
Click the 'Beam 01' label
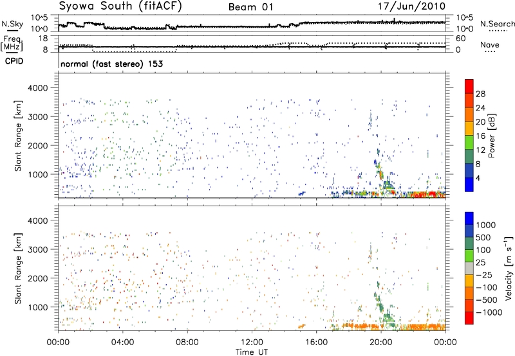pos(250,7)
